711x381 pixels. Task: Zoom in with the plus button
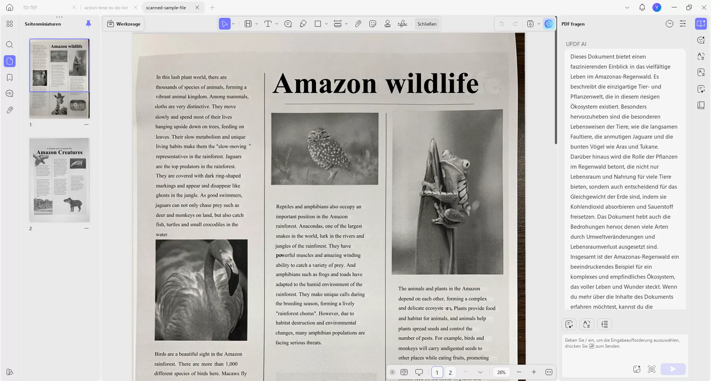[534, 372]
